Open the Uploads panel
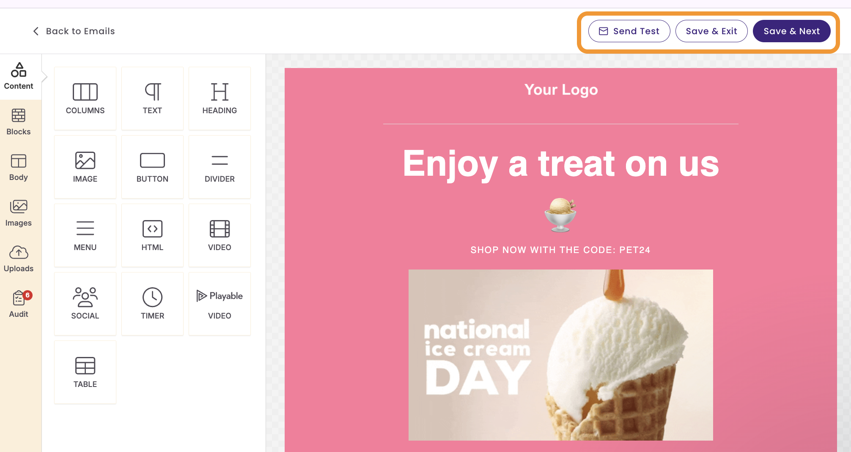851x452 pixels. point(19,259)
